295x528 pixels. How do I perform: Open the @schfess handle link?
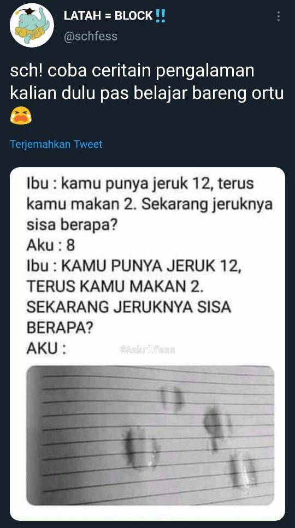[x=91, y=36]
